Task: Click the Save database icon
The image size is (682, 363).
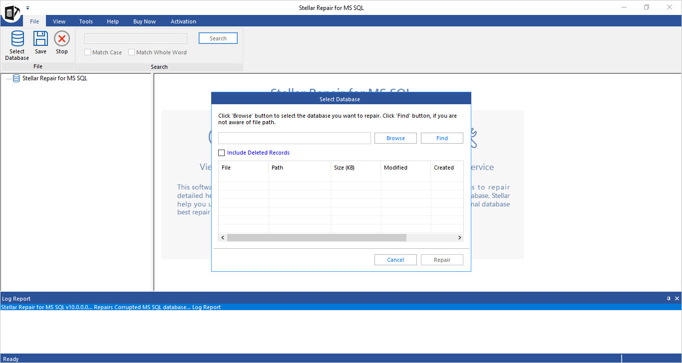Action: (40, 42)
